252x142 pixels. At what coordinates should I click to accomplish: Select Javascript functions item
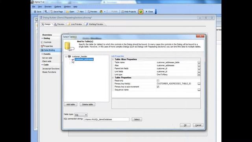(51, 69)
